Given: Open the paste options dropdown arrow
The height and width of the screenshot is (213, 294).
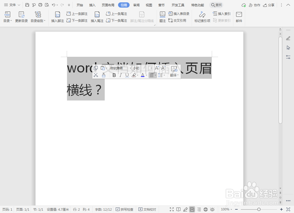Looking at the screenshot, I should click(107, 68).
